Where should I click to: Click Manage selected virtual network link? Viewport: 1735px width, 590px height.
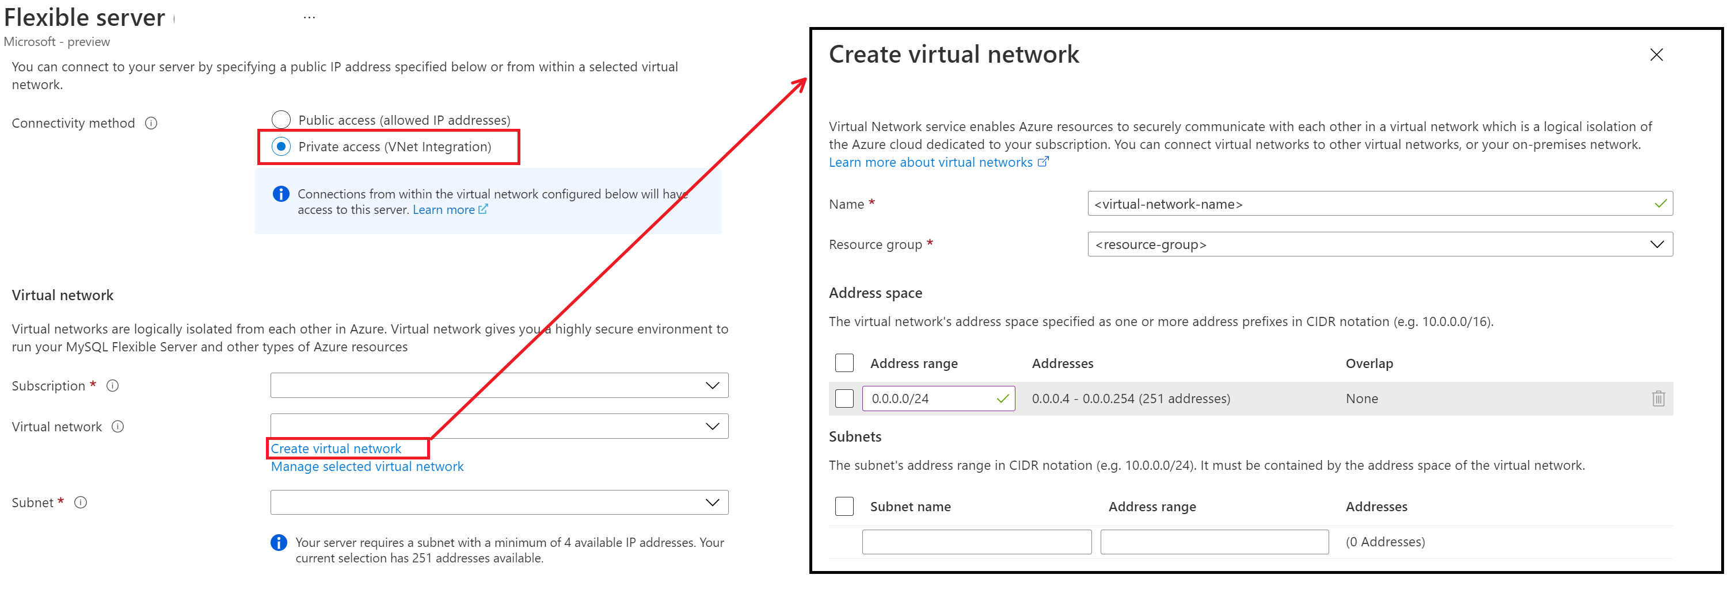pyautogui.click(x=367, y=467)
